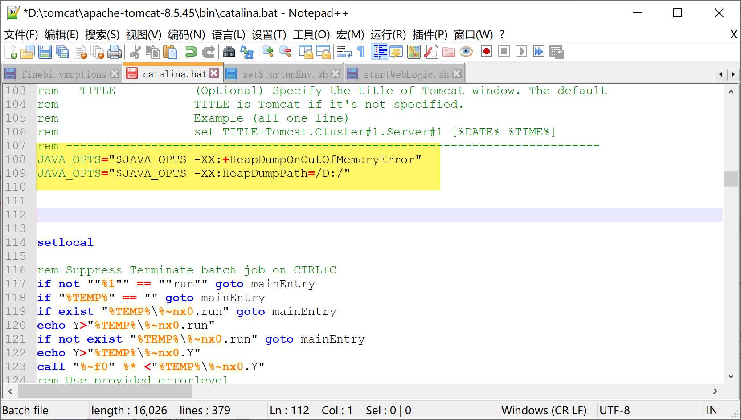This screenshot has width=741, height=420.
Task: Close all documents via toolbar
Action: [x=97, y=52]
